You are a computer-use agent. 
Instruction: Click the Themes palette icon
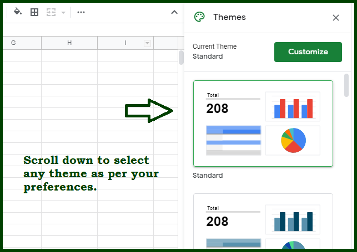[x=199, y=17]
